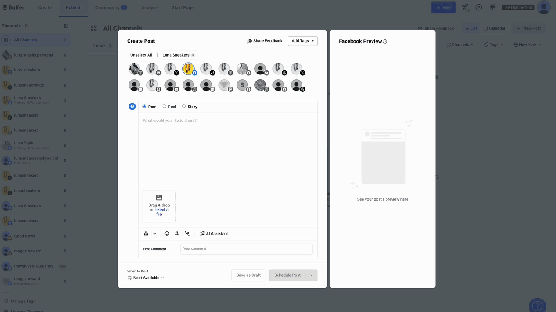This screenshot has height=312, width=556.
Task: Select luna.sneaks.personal channel in sidebar
Action: (x=35, y=55)
